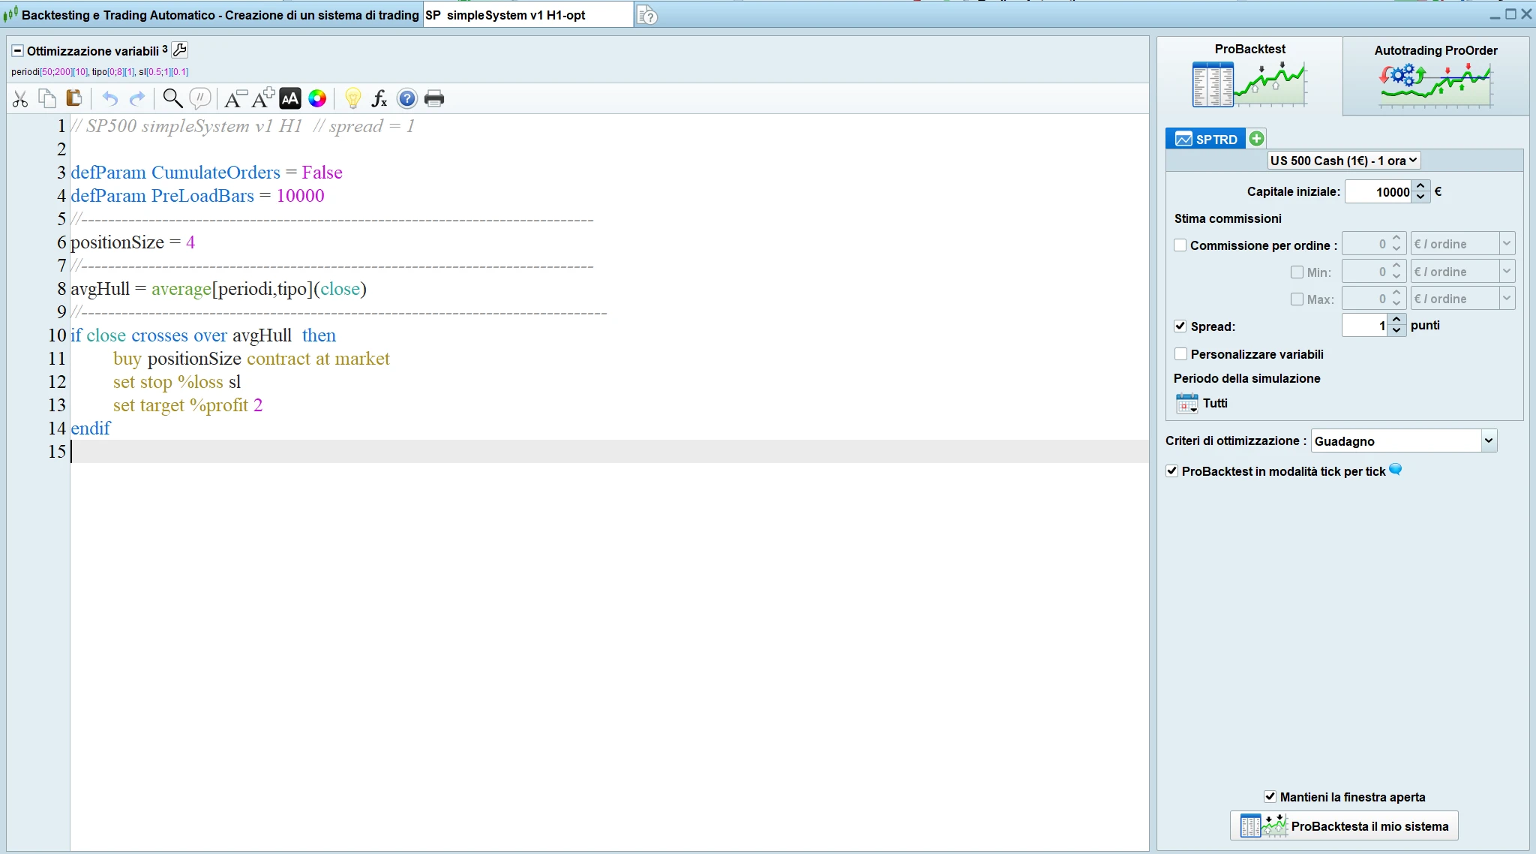Redo the last edit

point(137,98)
